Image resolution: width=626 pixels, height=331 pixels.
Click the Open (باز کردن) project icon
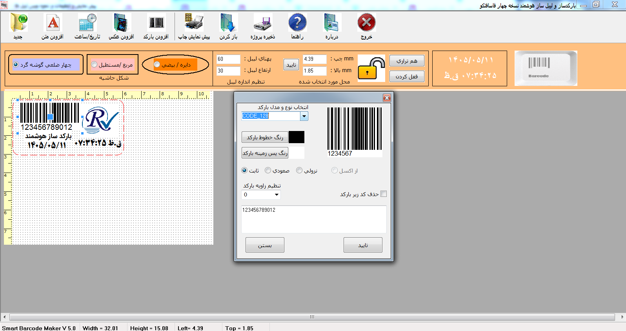point(228,22)
